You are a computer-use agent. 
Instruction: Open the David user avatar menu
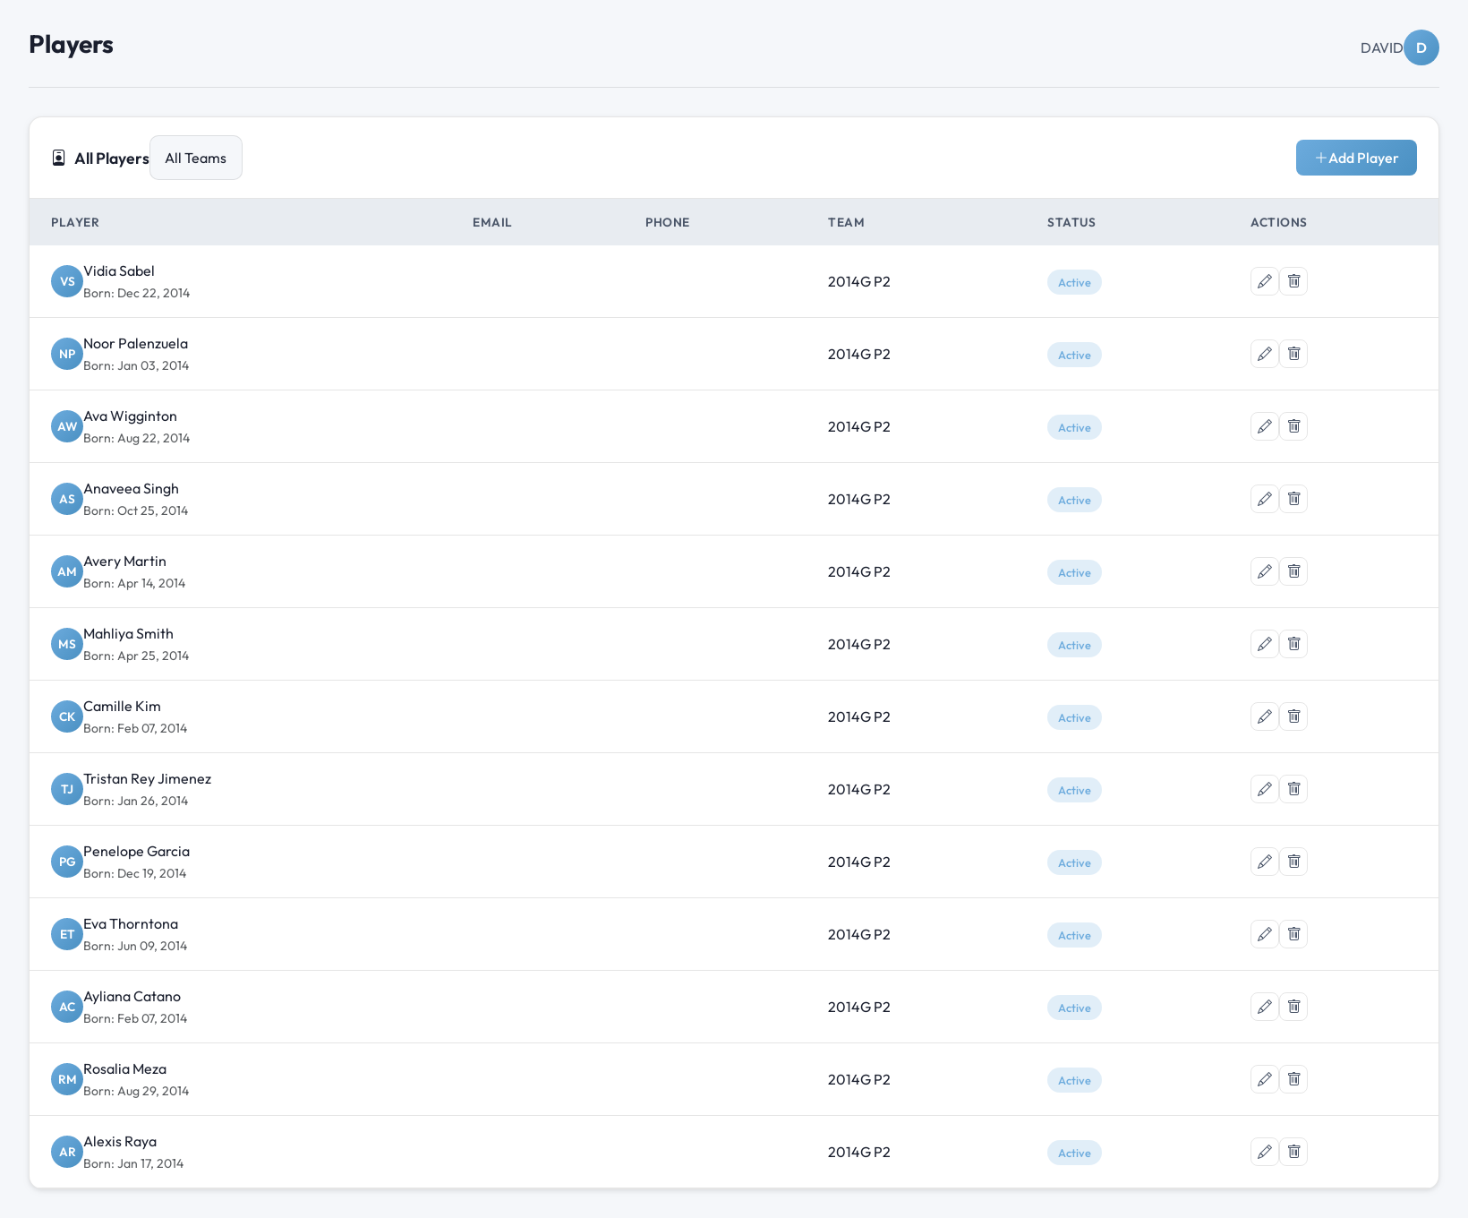[x=1421, y=47]
